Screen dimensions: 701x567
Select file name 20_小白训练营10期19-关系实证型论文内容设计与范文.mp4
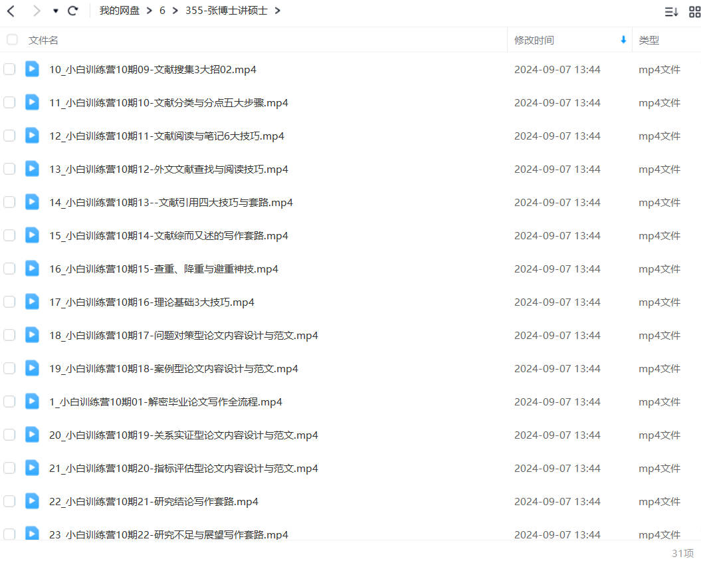pos(184,435)
